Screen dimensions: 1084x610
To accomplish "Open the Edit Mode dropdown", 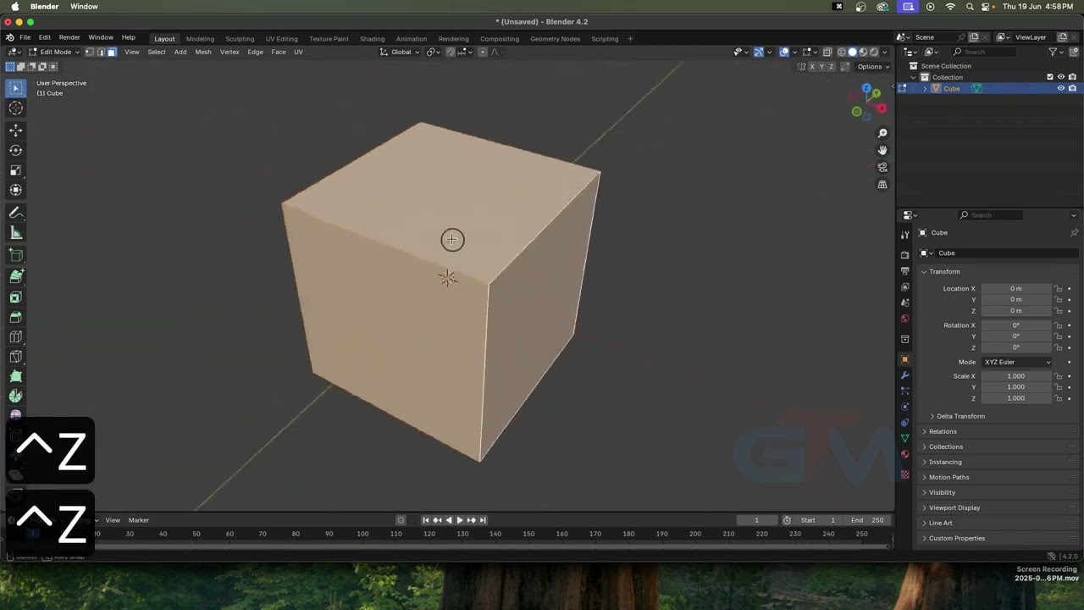I will pos(54,52).
